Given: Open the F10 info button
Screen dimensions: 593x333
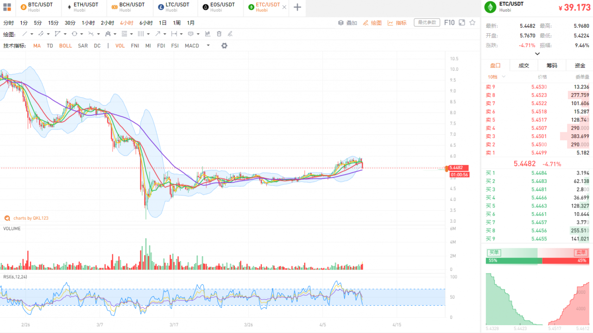Looking at the screenshot, I should click(x=449, y=22).
